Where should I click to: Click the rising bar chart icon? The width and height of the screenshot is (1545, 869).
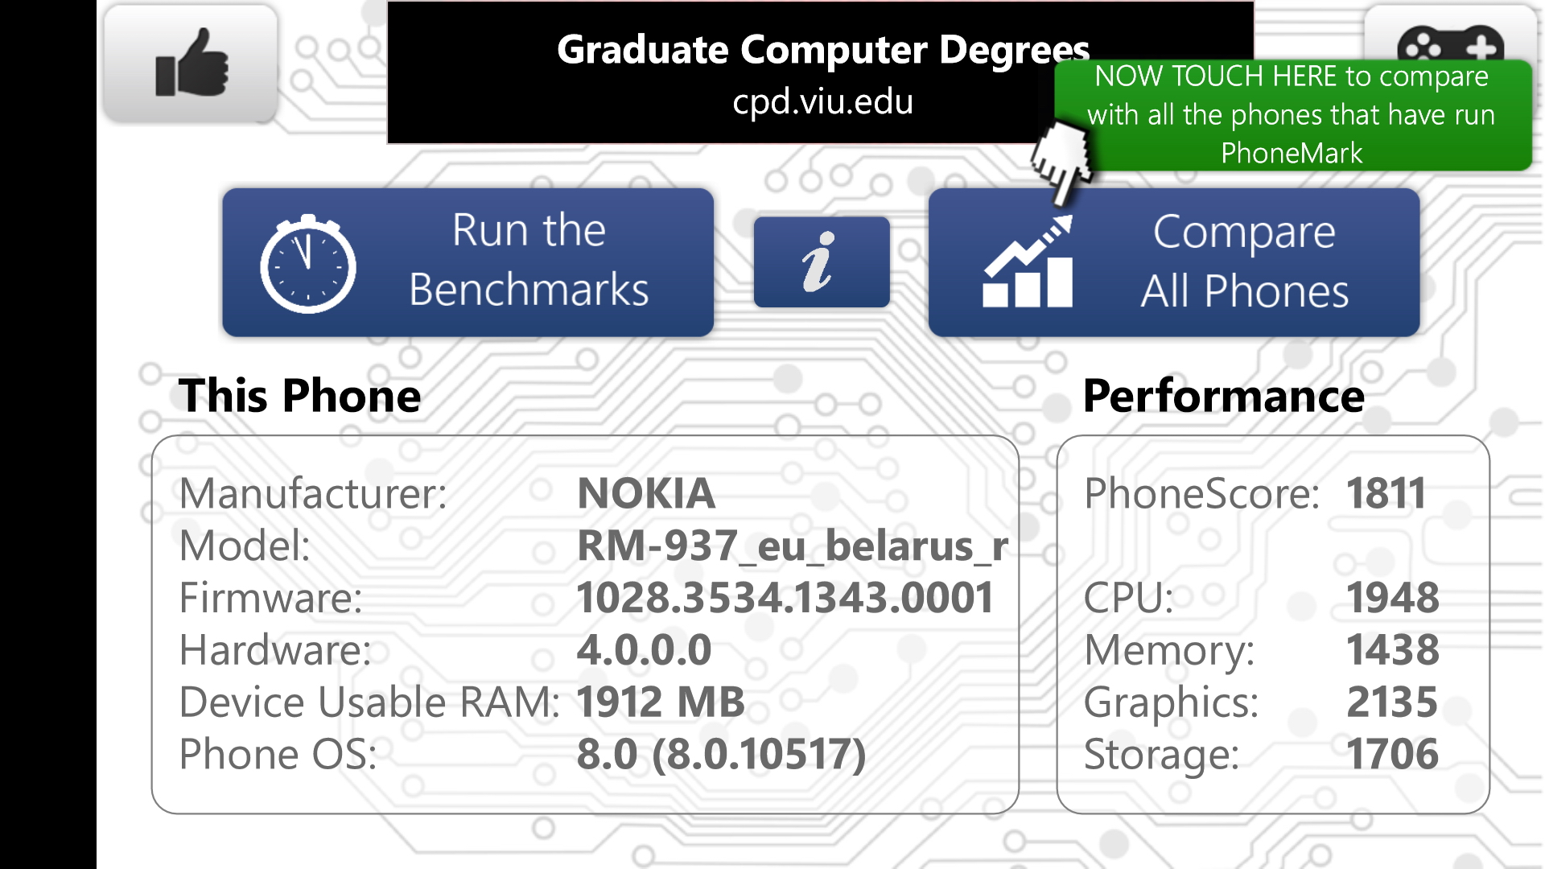(x=1028, y=262)
